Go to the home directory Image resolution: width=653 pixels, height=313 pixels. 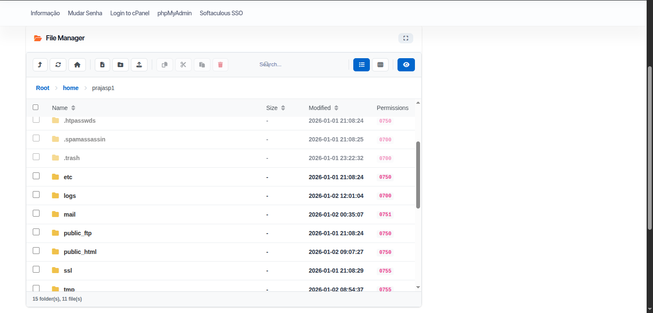pyautogui.click(x=77, y=65)
